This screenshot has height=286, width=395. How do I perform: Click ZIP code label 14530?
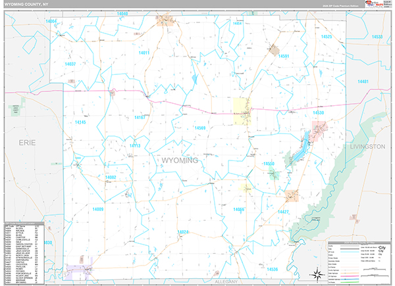(318, 112)
